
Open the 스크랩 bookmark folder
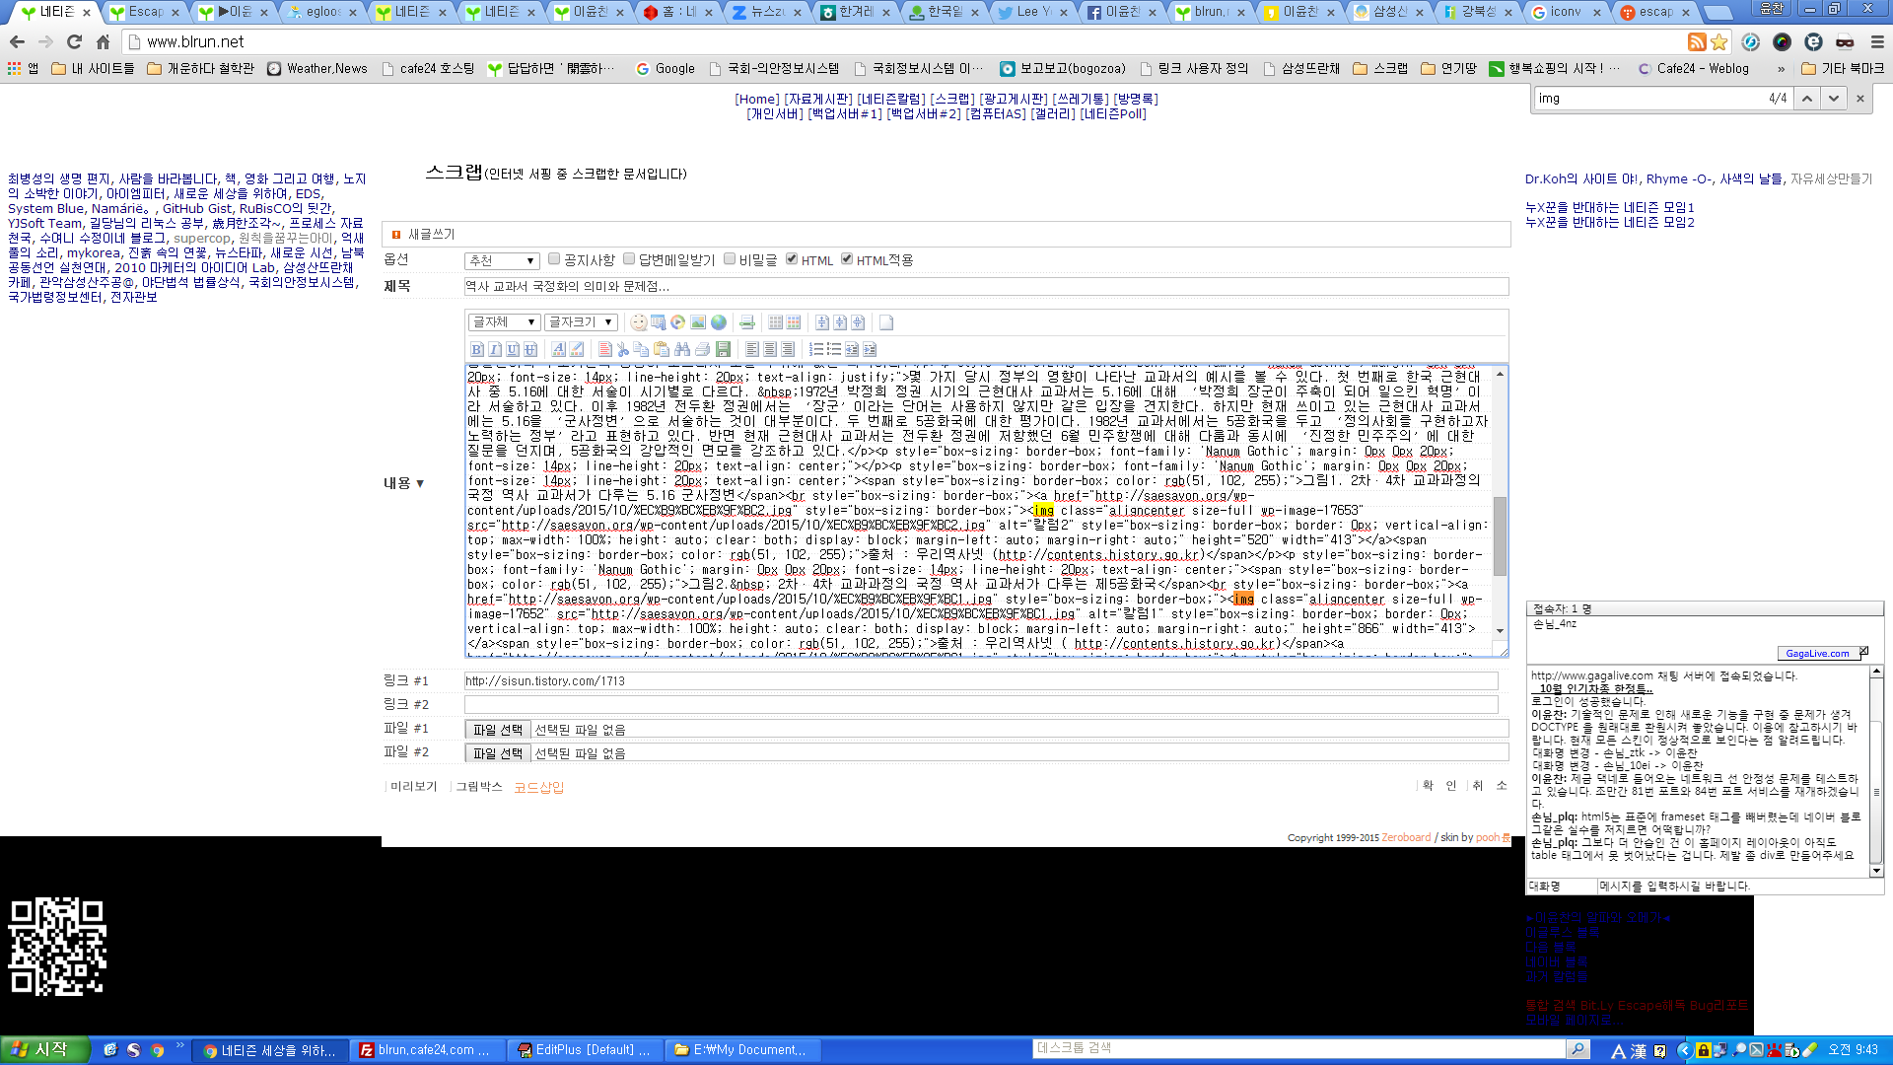(1380, 68)
